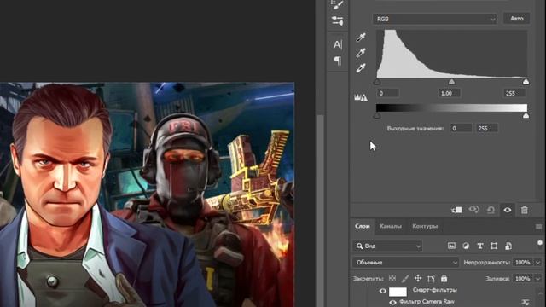Click the Смарт-фильтры label

[x=435, y=290]
